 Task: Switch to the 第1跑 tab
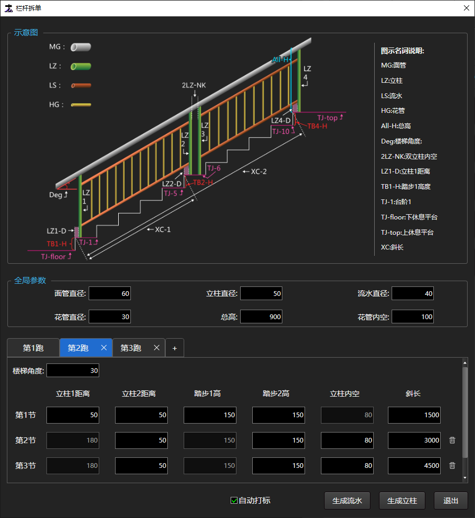pyautogui.click(x=33, y=348)
